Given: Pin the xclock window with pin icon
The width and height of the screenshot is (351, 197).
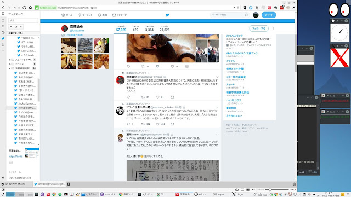Looking at the screenshot, I should [x=337, y=21].
